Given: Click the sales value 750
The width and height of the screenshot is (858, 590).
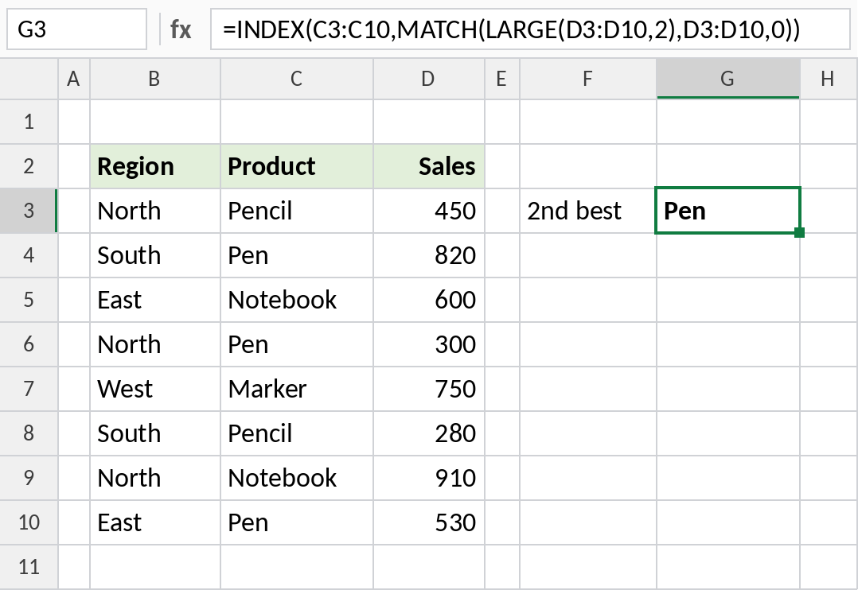Looking at the screenshot, I should click(428, 389).
